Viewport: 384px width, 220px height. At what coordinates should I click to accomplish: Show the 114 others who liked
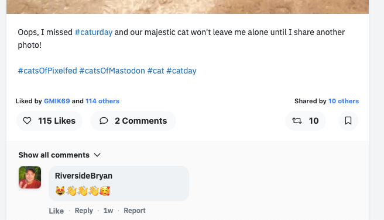click(x=102, y=101)
